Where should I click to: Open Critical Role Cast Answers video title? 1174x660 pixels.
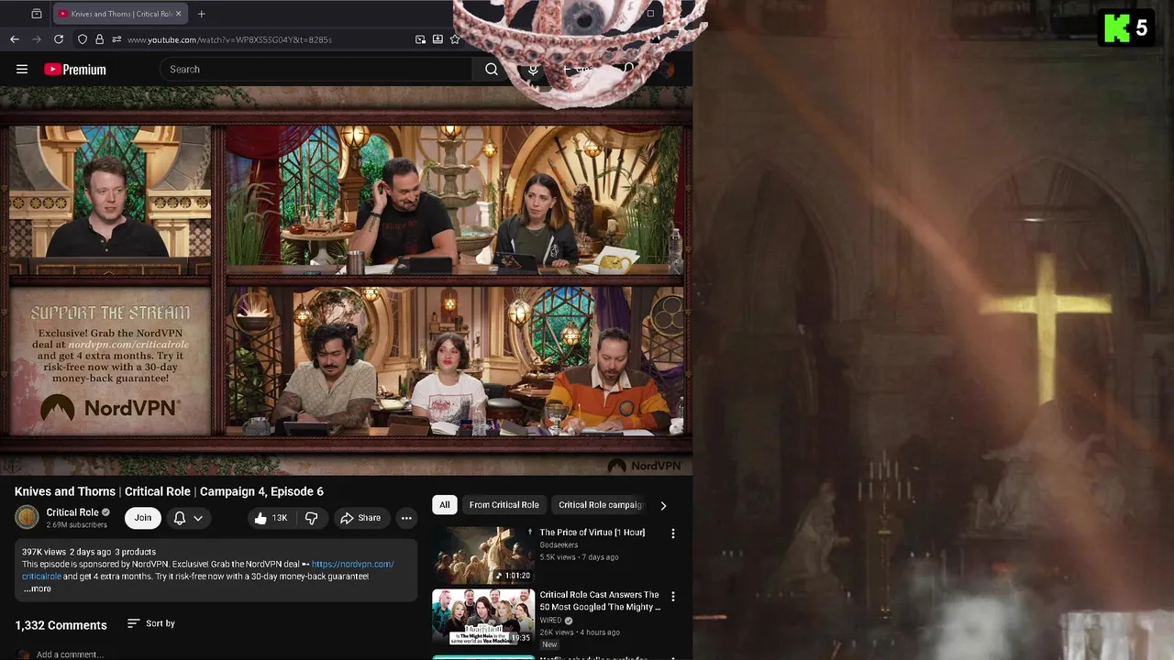600,601
